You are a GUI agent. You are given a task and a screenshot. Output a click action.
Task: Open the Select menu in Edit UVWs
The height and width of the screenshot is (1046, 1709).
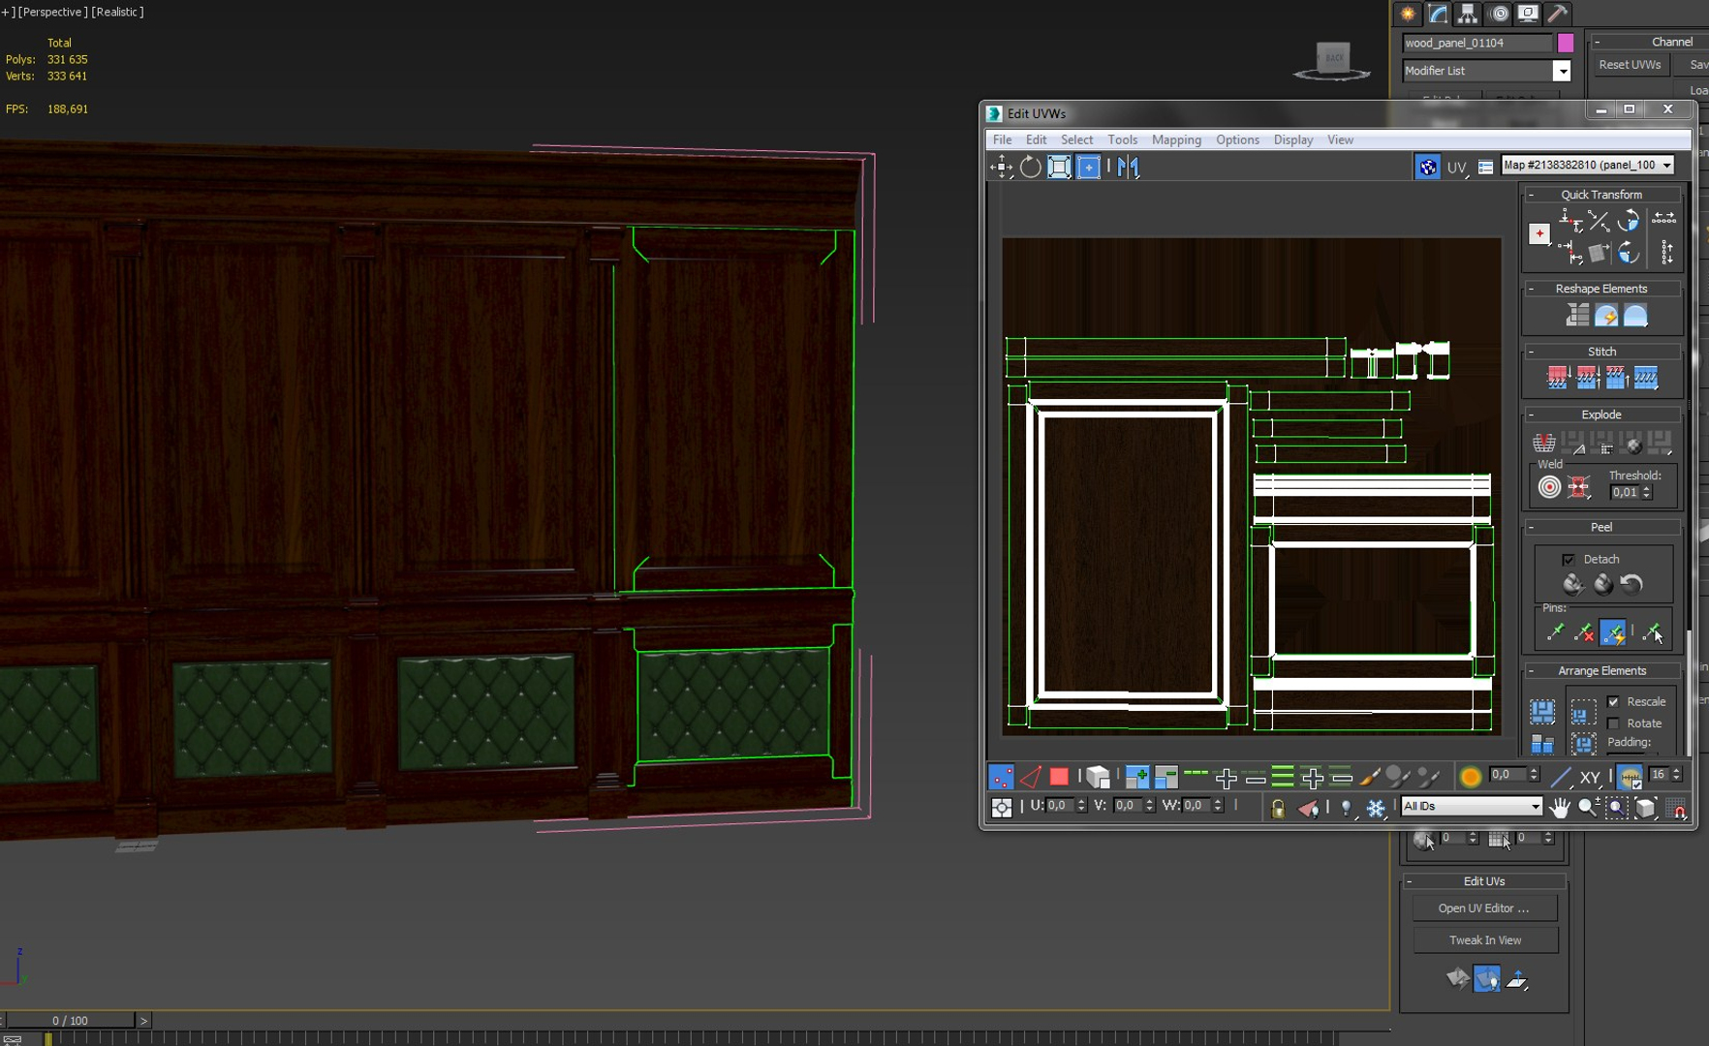1076,139
